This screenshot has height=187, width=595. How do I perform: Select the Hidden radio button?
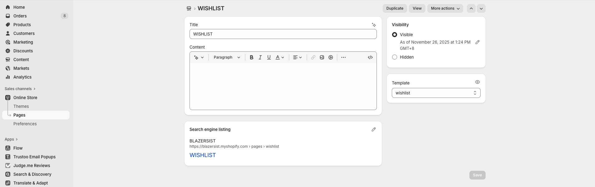click(x=395, y=57)
